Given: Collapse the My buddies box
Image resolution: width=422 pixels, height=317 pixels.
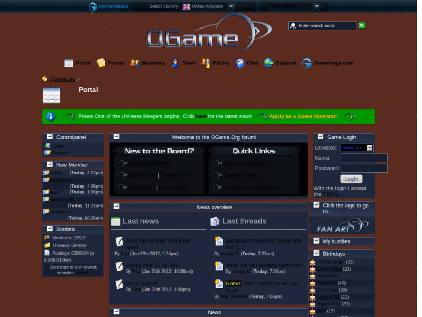Looking at the screenshot, I should pyautogui.click(x=316, y=241).
